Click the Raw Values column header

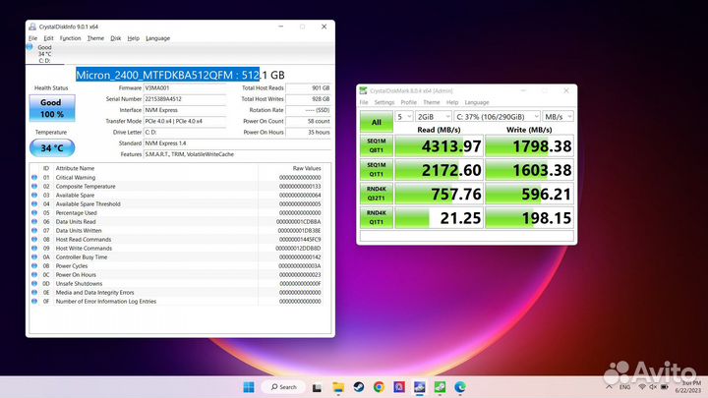tap(307, 168)
